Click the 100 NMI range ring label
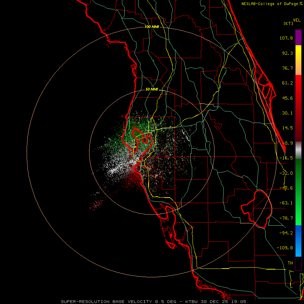The width and height of the screenshot is (304, 304). pyautogui.click(x=152, y=27)
